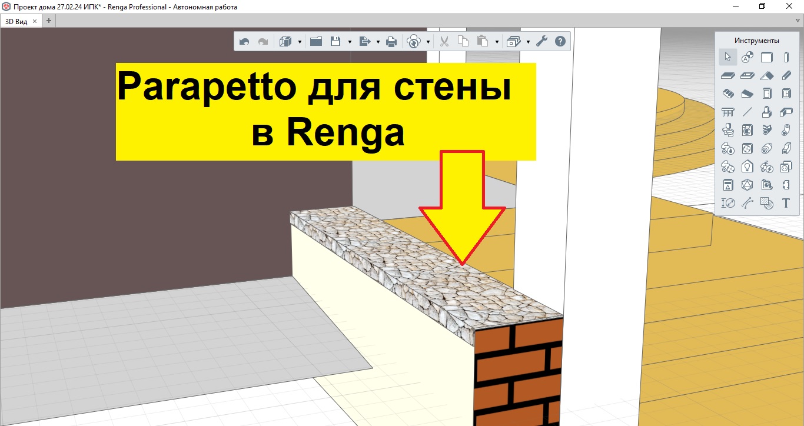This screenshot has width=804, height=426.
Task: Select the 3D curve route tool
Action: point(747,203)
